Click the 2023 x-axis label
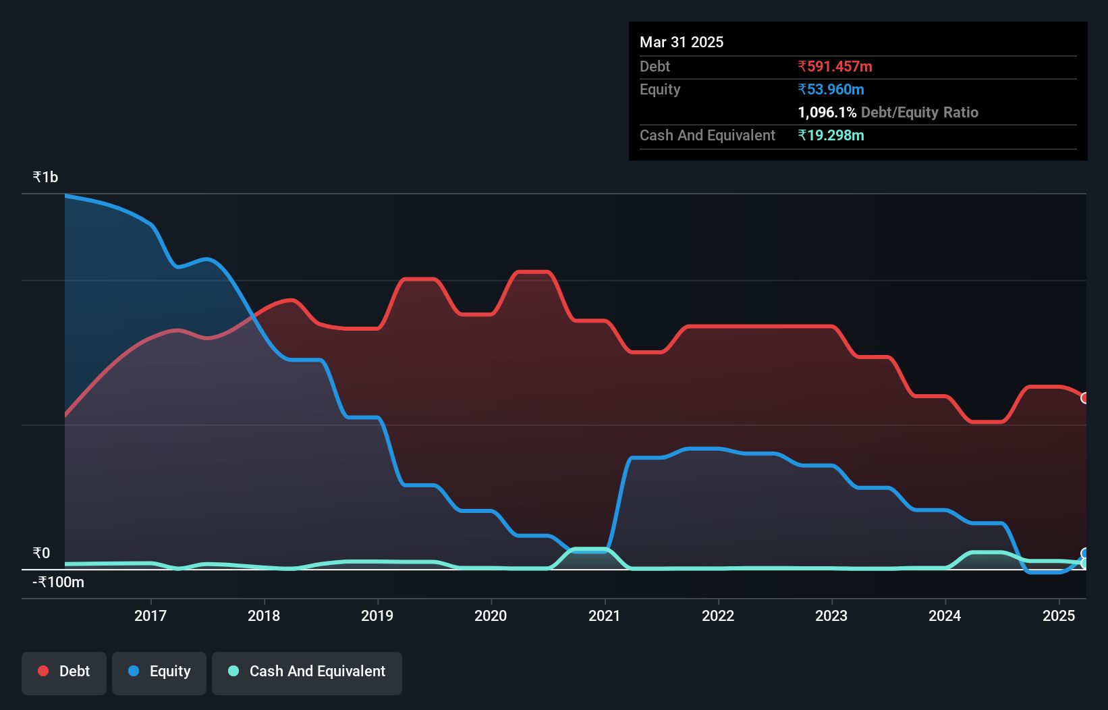 pyautogui.click(x=831, y=616)
